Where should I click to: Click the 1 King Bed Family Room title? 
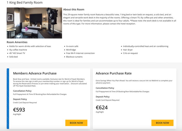pyautogui.click(x=25, y=3)
